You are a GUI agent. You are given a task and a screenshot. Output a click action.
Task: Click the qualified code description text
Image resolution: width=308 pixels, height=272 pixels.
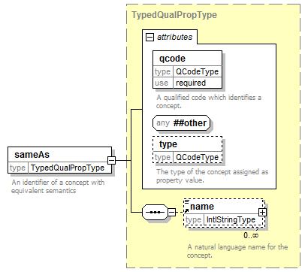point(209,101)
